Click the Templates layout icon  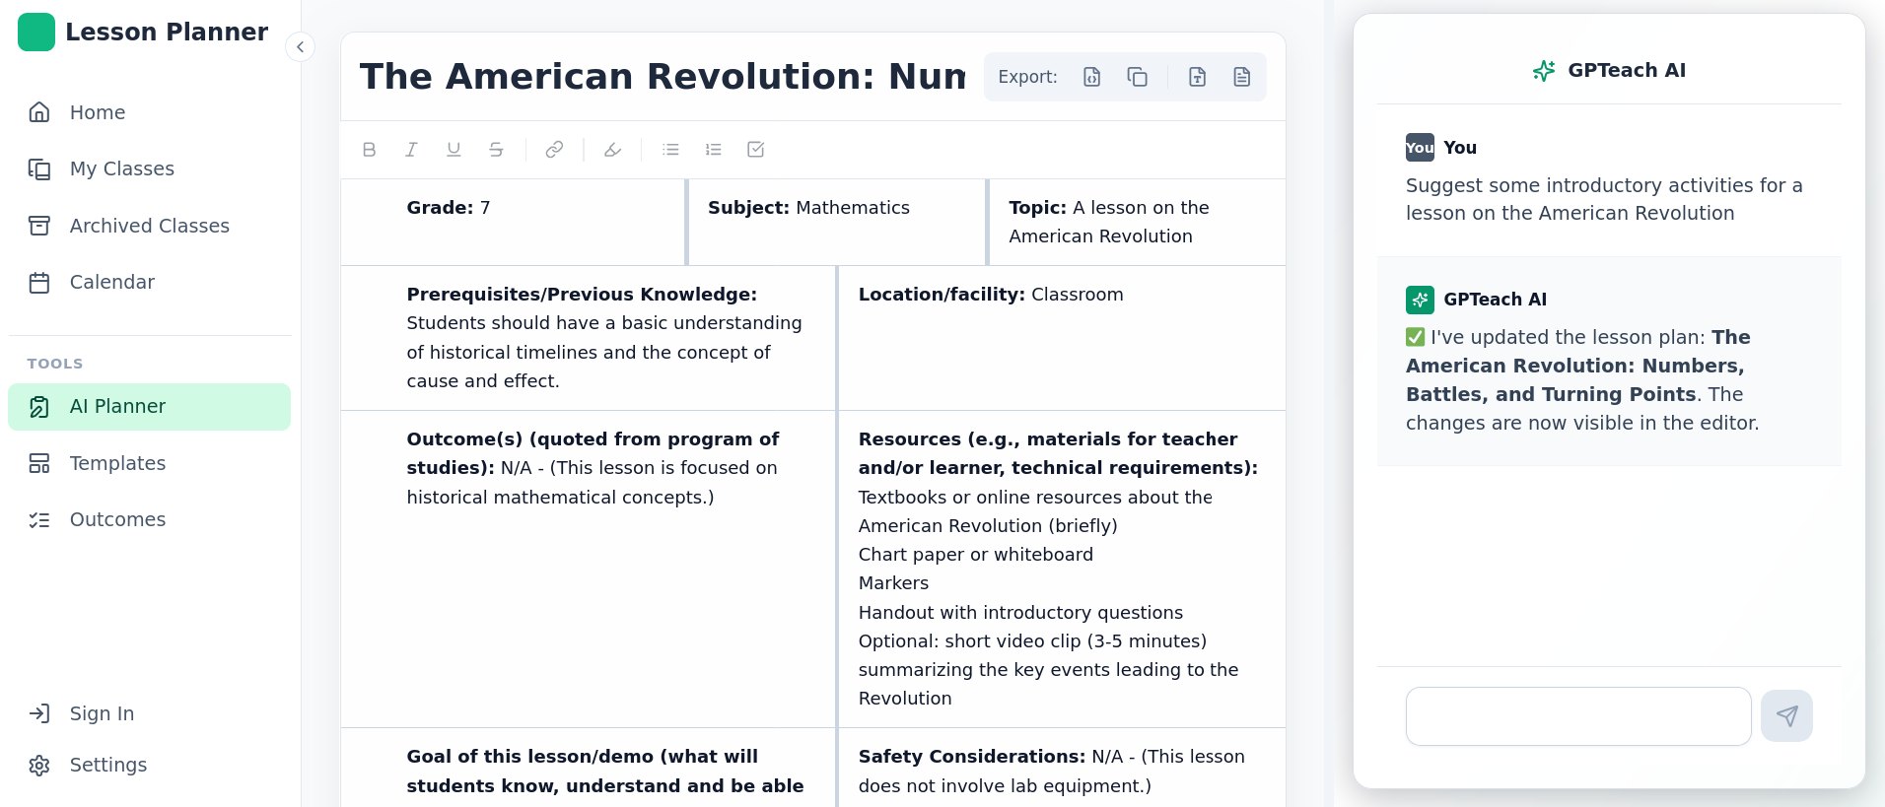coord(39,463)
